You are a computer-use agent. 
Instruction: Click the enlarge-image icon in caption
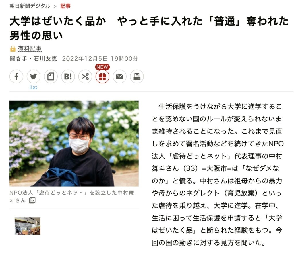32,200
